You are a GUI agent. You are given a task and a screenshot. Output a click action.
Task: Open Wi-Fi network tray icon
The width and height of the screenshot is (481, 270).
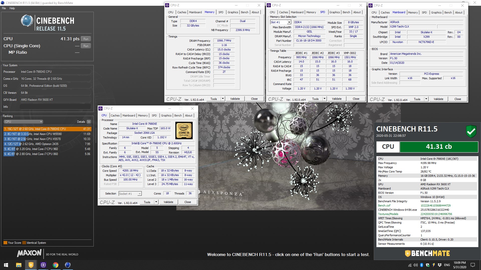[410, 265]
